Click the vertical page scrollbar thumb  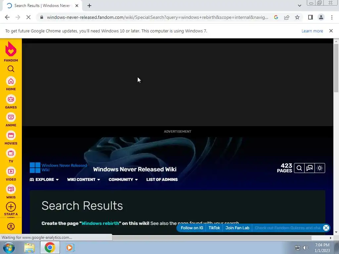point(336,68)
